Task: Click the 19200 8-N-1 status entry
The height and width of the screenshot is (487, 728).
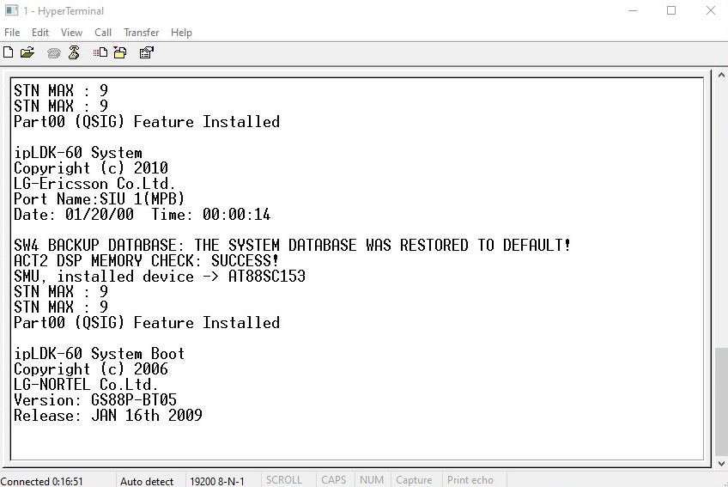Action: (217, 481)
